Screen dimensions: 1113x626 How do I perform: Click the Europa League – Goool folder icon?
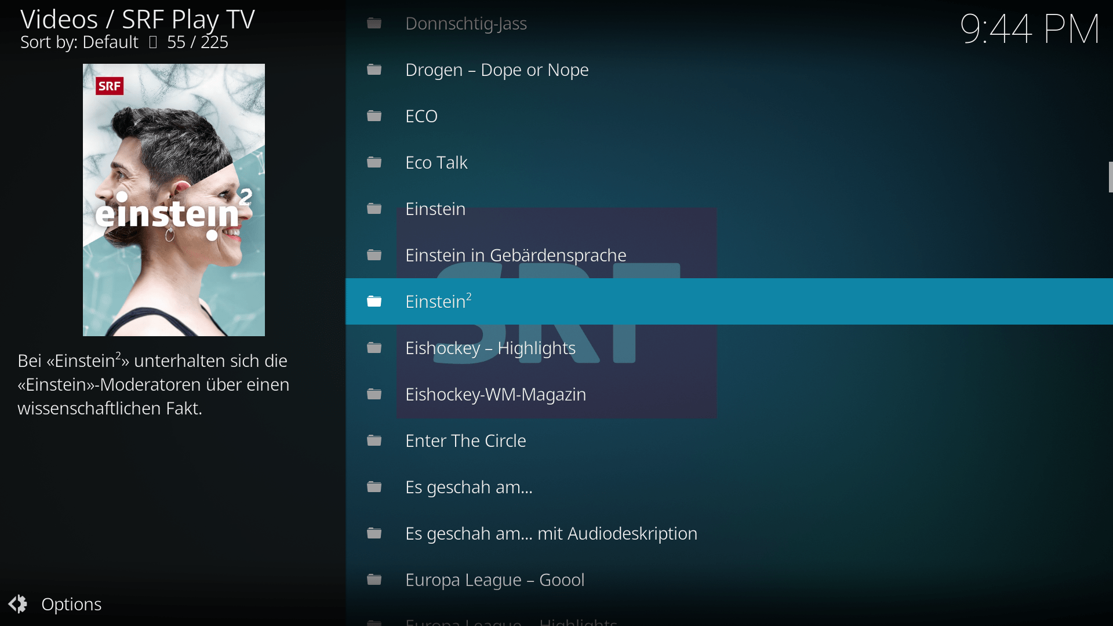374,580
